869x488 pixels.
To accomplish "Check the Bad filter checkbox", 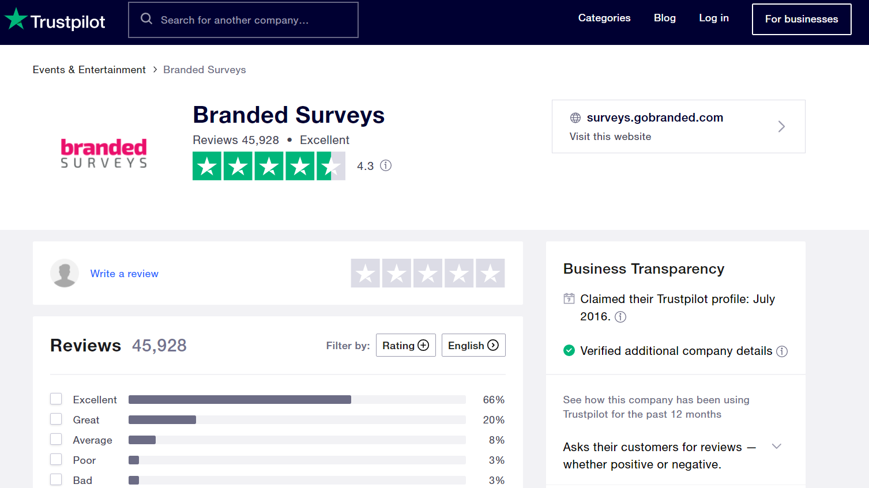I will pos(56,479).
